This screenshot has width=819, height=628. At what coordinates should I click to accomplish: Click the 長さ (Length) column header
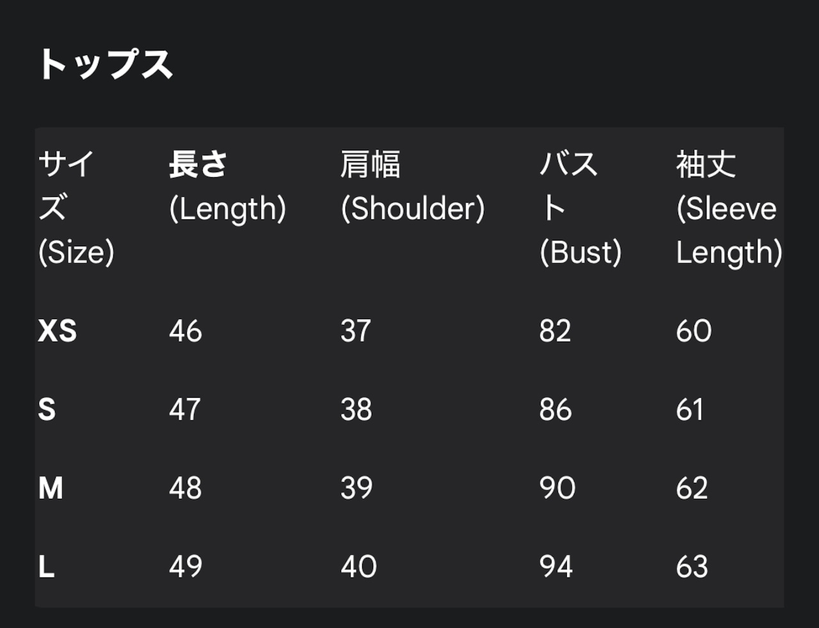click(227, 187)
